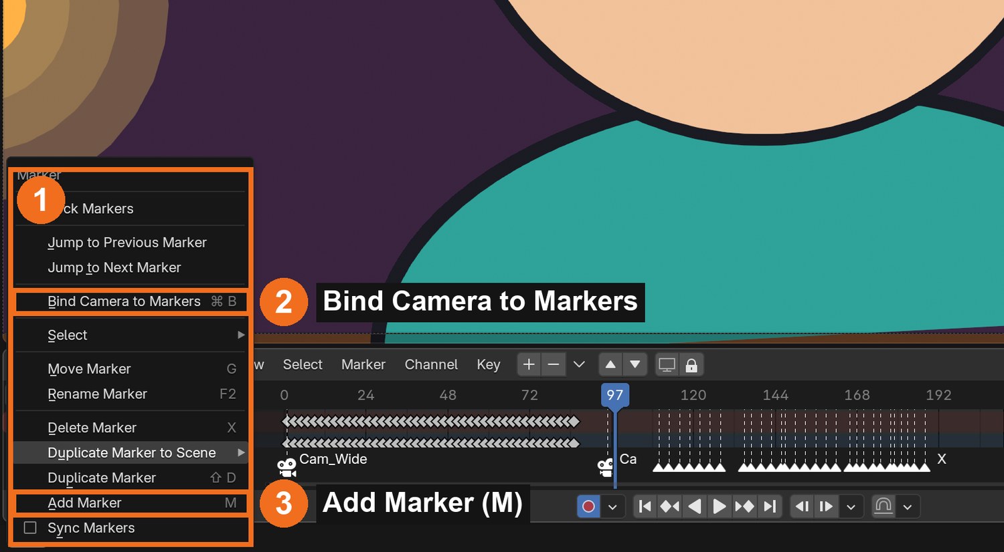This screenshot has height=552, width=1004.
Task: Play the animation in reverse
Action: coord(695,507)
